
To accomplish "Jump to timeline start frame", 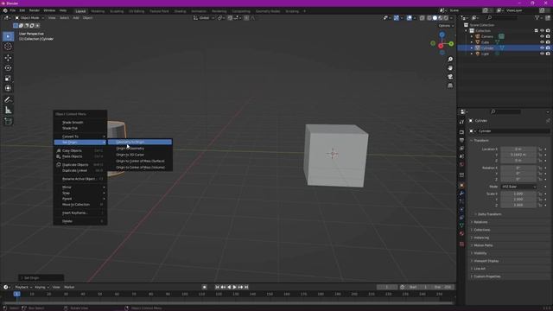I will coord(217,287).
